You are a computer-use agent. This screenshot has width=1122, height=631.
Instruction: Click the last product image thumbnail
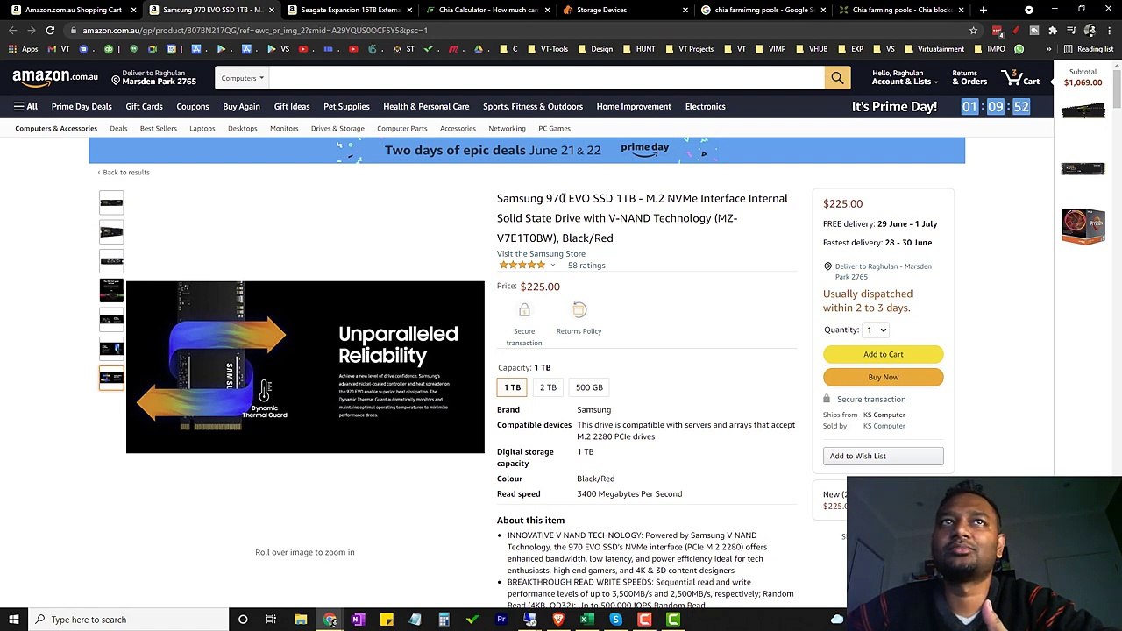tap(111, 378)
